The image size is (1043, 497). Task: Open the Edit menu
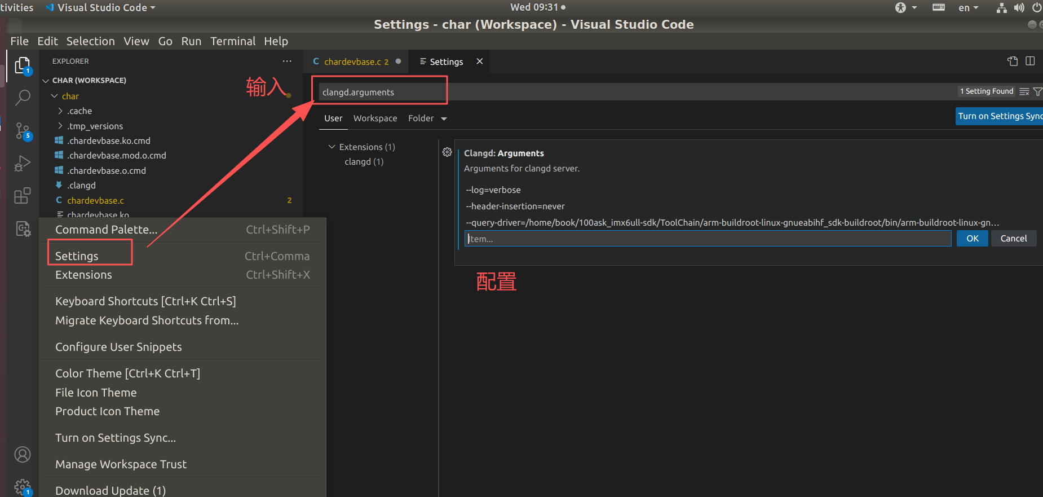(x=47, y=41)
